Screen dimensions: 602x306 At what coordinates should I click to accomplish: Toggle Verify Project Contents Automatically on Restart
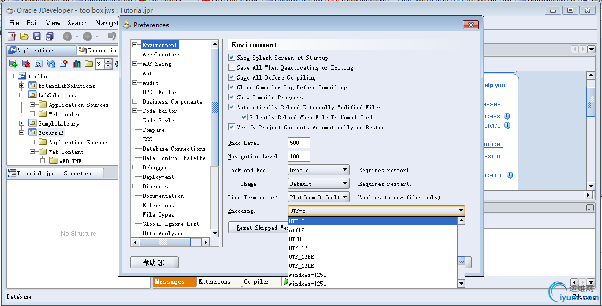point(231,127)
